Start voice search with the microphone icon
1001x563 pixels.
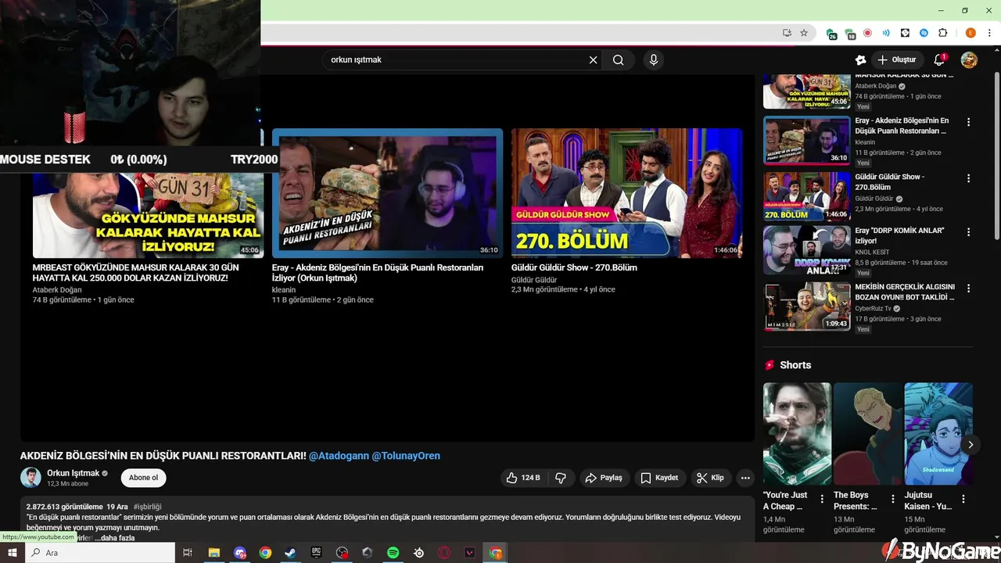(654, 59)
